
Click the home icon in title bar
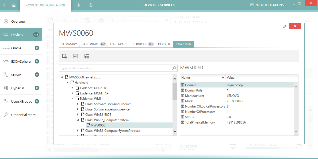14,5
